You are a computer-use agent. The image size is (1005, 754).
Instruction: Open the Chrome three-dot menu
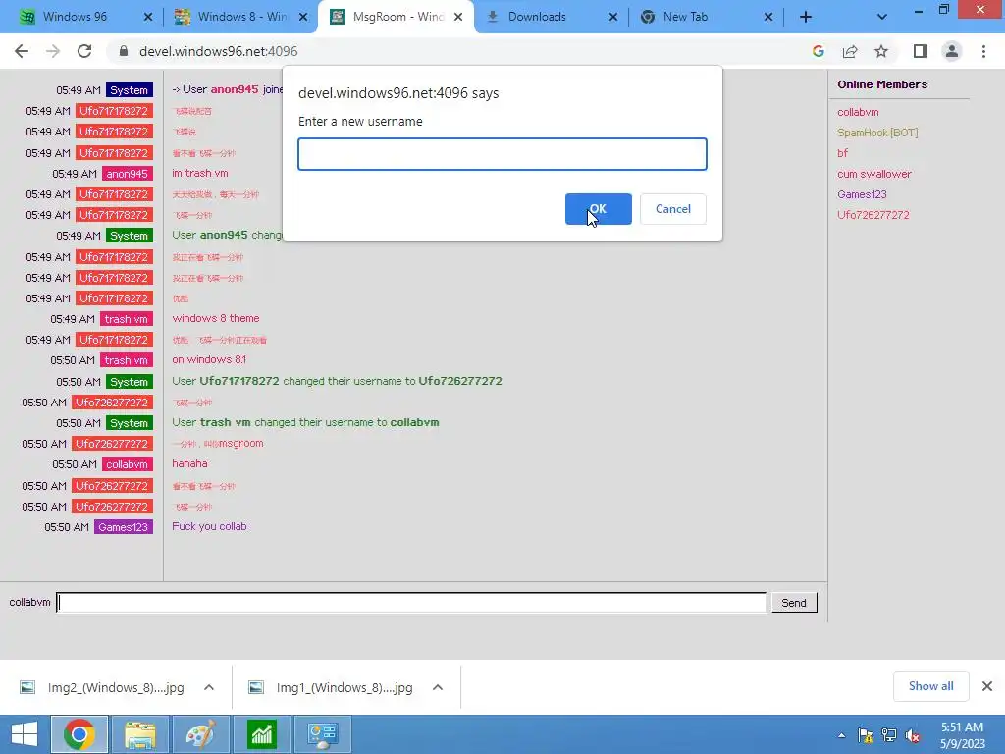pos(983,51)
